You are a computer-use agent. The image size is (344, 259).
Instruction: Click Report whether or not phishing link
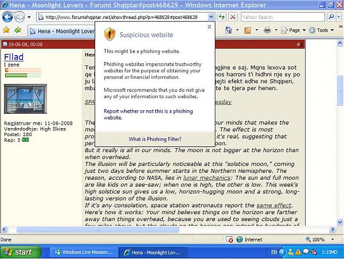click(x=148, y=114)
